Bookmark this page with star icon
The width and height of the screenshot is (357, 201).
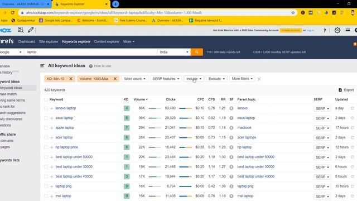293,13
